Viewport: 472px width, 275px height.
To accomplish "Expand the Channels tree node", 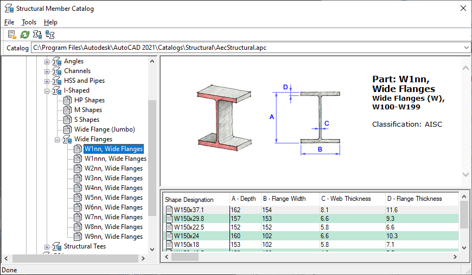I will coord(47,71).
